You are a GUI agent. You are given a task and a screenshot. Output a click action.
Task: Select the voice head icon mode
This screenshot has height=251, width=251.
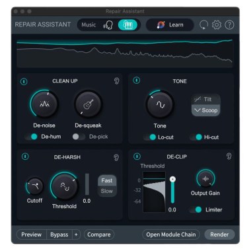[108, 25]
